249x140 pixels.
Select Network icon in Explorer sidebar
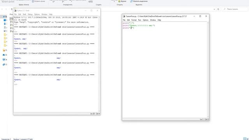(4, 65)
